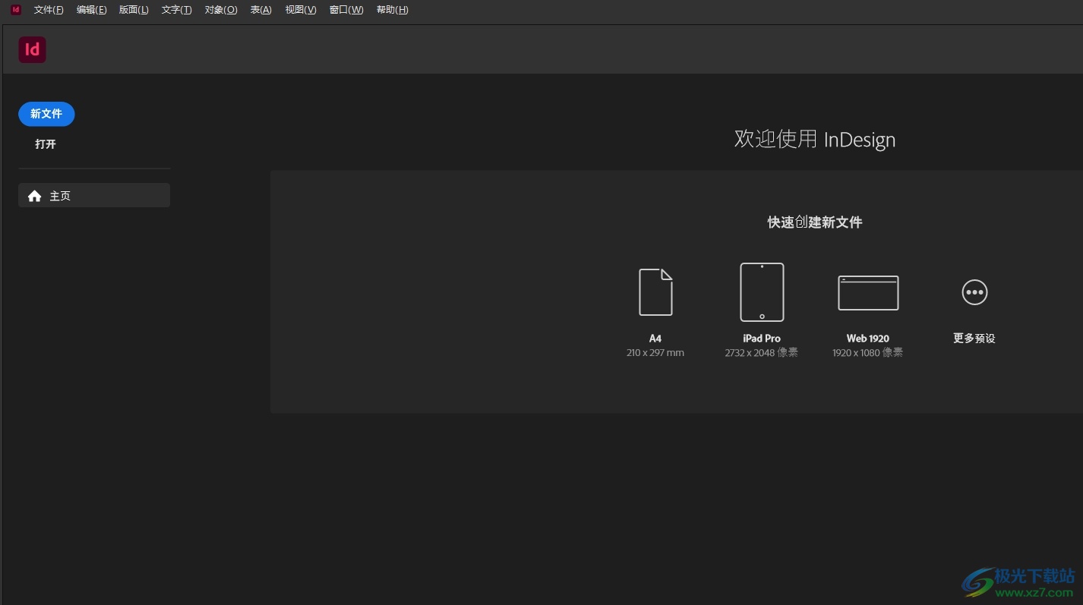
Task: Create a new A4 document from its icon
Action: (655, 292)
